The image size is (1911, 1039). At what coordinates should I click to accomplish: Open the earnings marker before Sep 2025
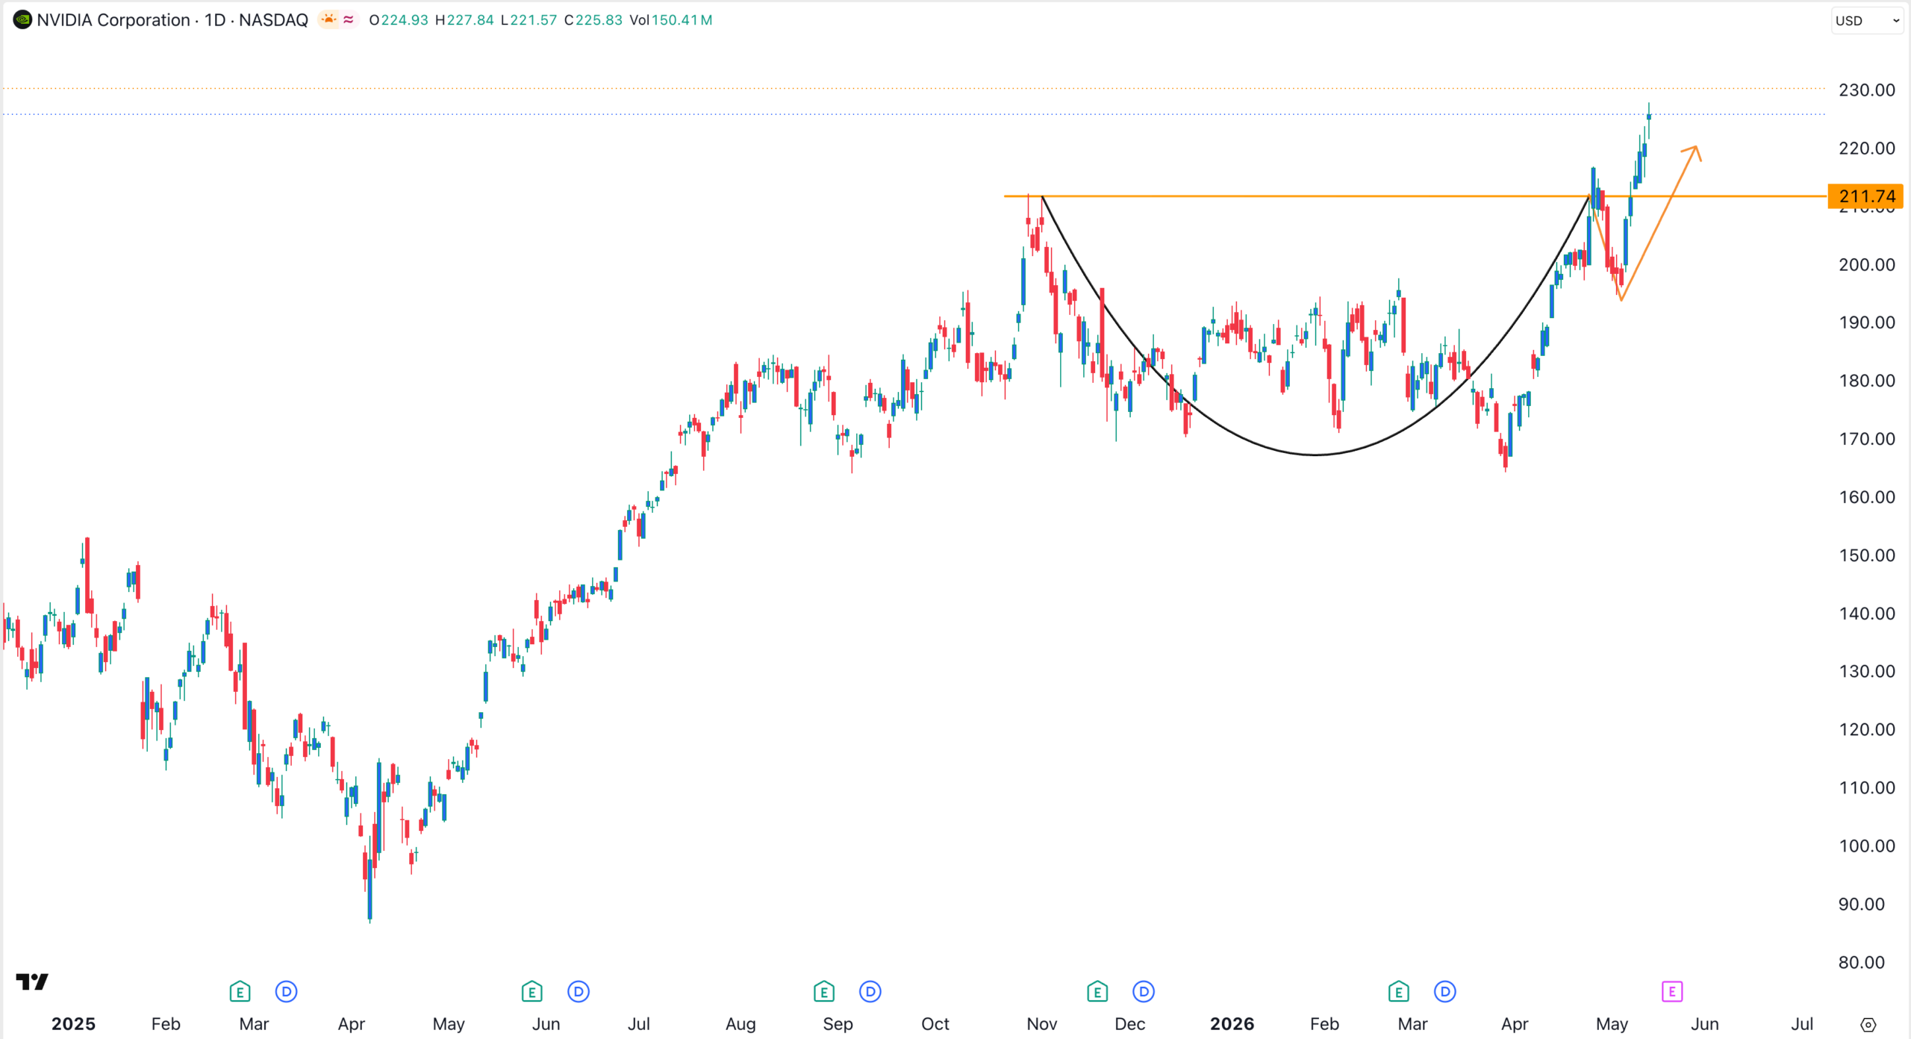[824, 992]
